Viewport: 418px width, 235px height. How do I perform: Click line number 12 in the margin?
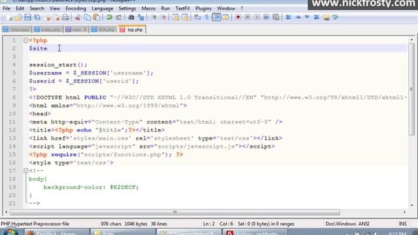coord(12,130)
